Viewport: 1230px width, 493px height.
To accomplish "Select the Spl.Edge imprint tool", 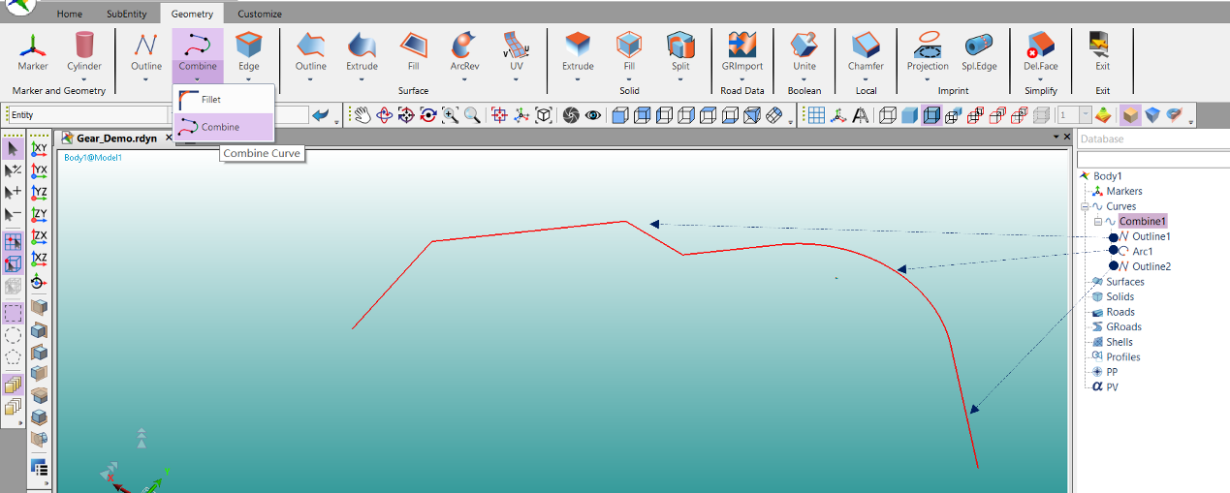I will 979,51.
